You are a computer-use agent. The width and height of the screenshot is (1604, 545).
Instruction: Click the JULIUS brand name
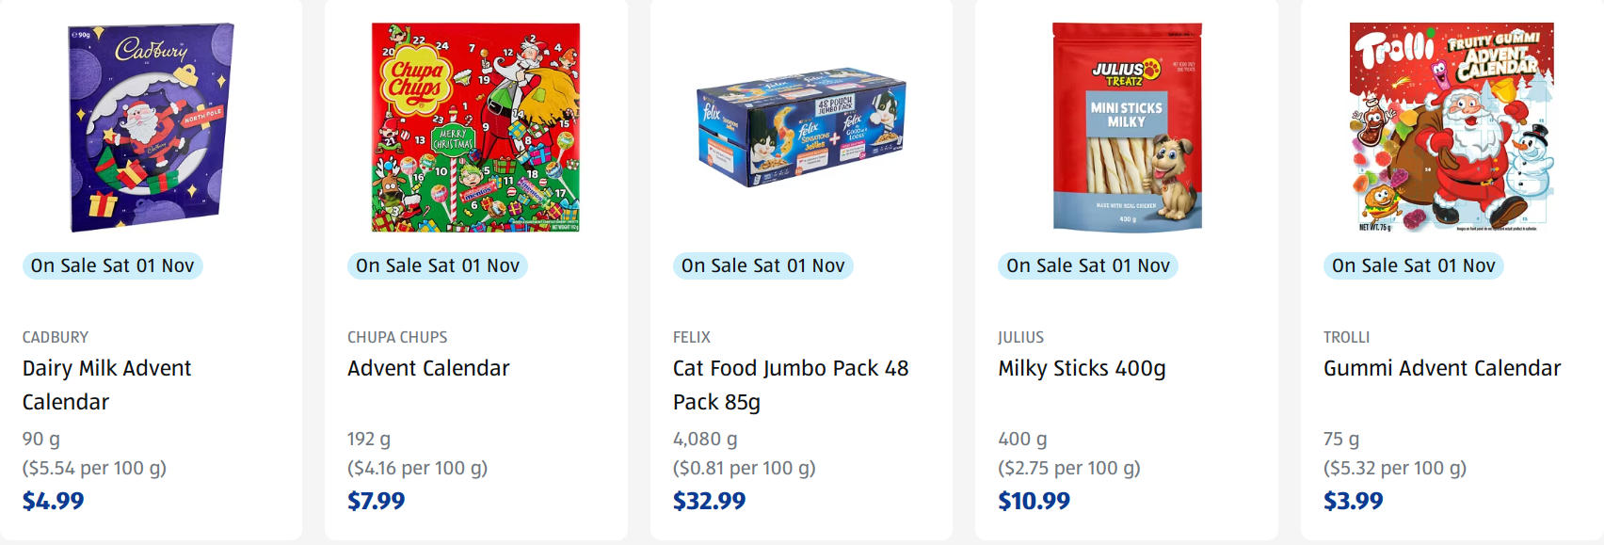1020,337
